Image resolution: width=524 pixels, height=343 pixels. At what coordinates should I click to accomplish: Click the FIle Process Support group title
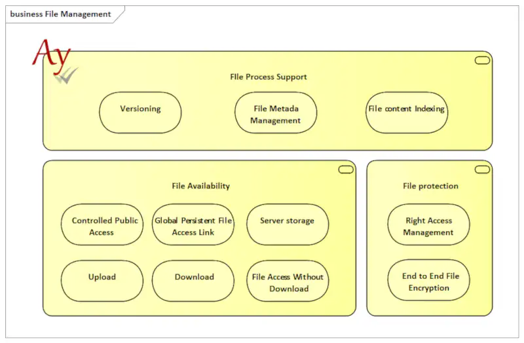click(x=269, y=77)
